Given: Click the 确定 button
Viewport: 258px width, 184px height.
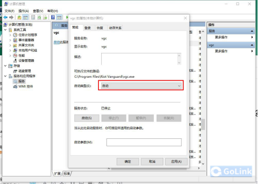Looking at the screenshot, I should [x=128, y=162].
